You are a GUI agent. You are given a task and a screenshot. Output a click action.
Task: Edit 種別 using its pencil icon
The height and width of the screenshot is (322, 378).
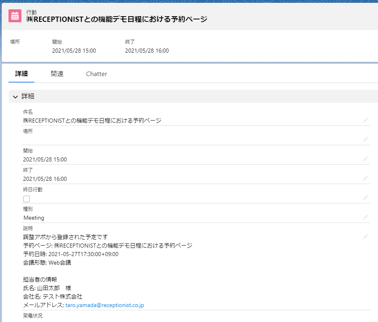coord(365,217)
